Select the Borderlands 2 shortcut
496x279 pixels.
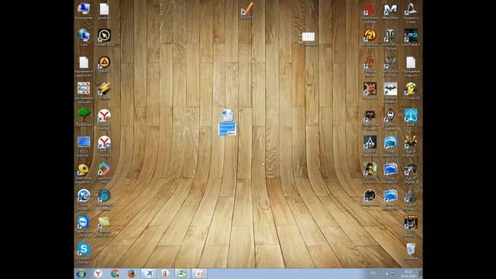pyautogui.click(x=370, y=40)
